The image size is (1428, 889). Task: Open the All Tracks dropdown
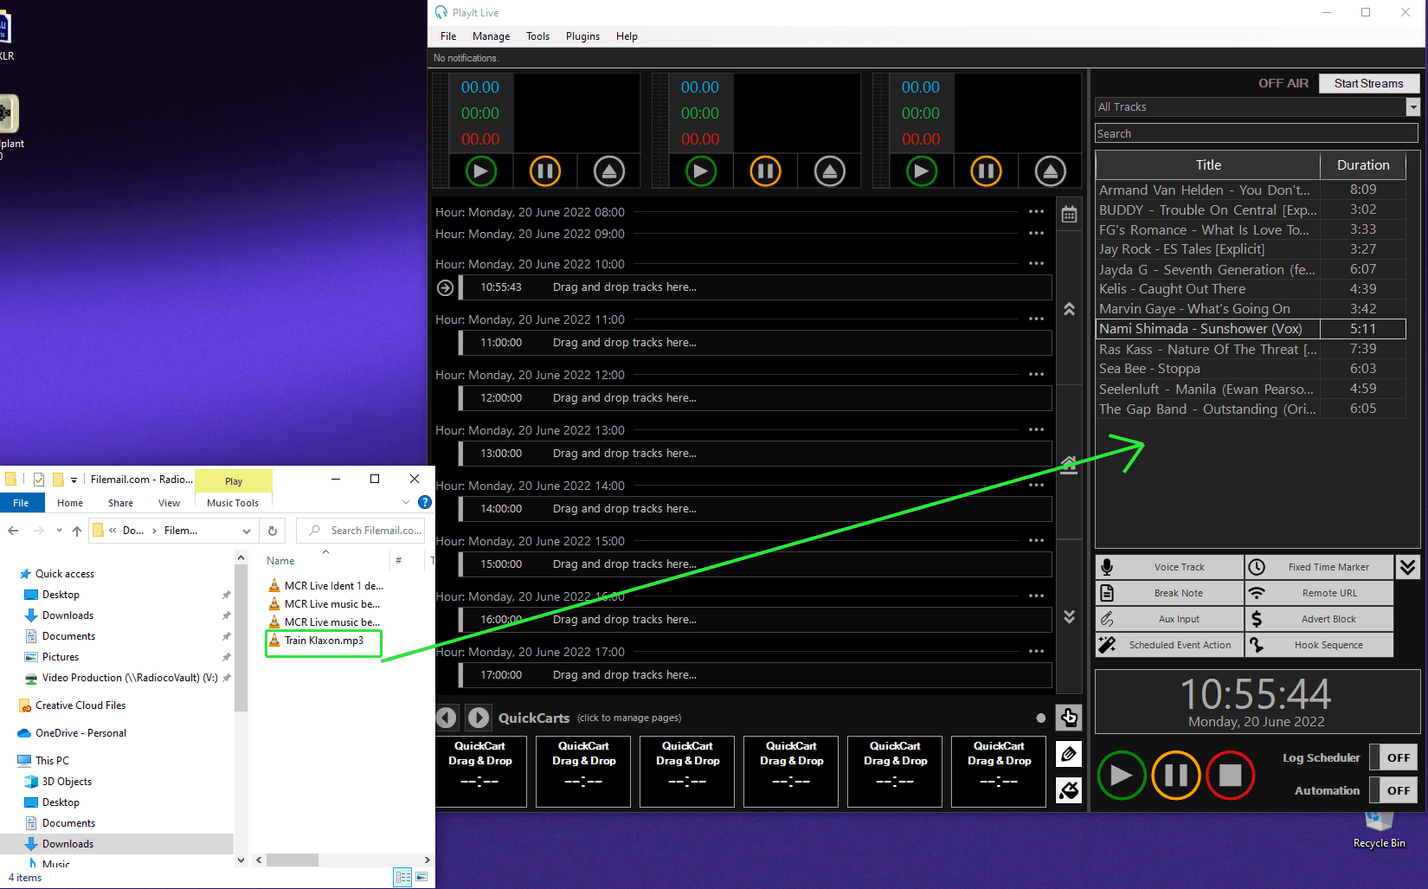1412,106
